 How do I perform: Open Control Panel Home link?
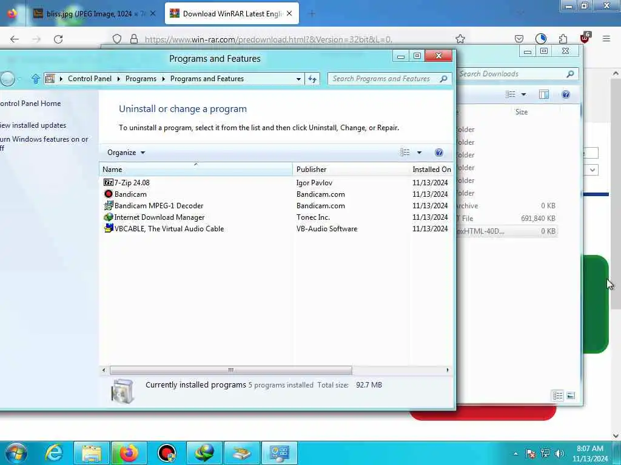[x=30, y=103]
